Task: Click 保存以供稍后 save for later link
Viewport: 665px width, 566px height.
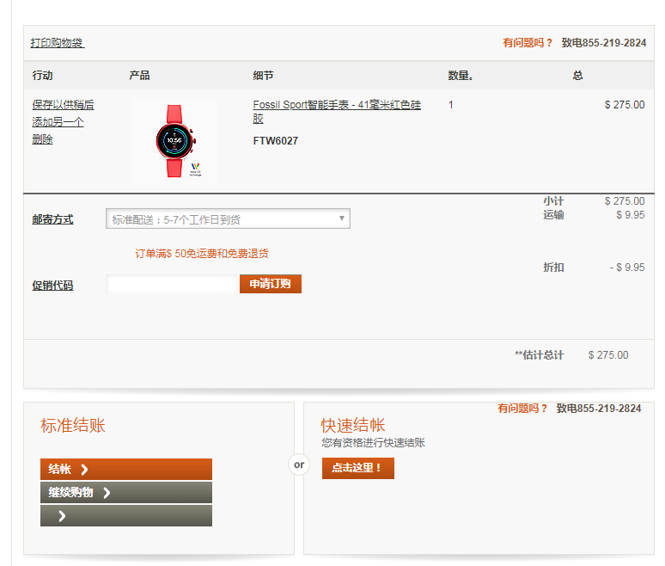Action: point(63,105)
